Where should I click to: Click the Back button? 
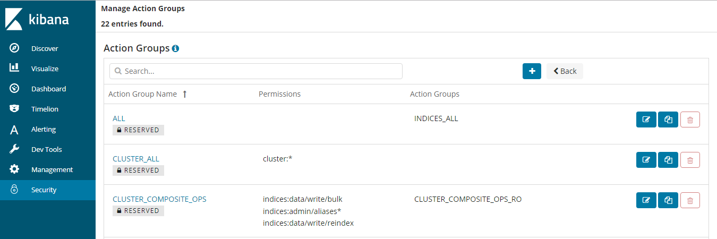[565, 71]
